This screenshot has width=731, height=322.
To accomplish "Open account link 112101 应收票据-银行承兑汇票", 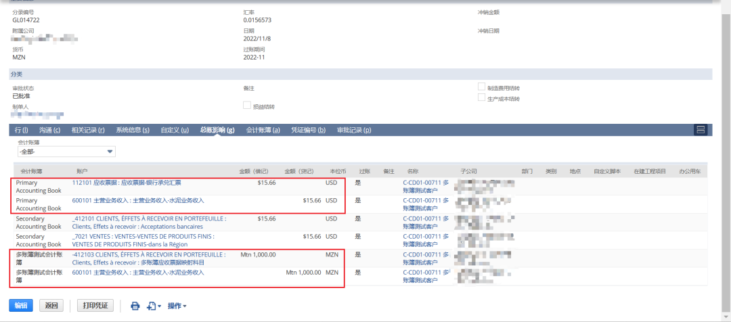I will point(127,183).
